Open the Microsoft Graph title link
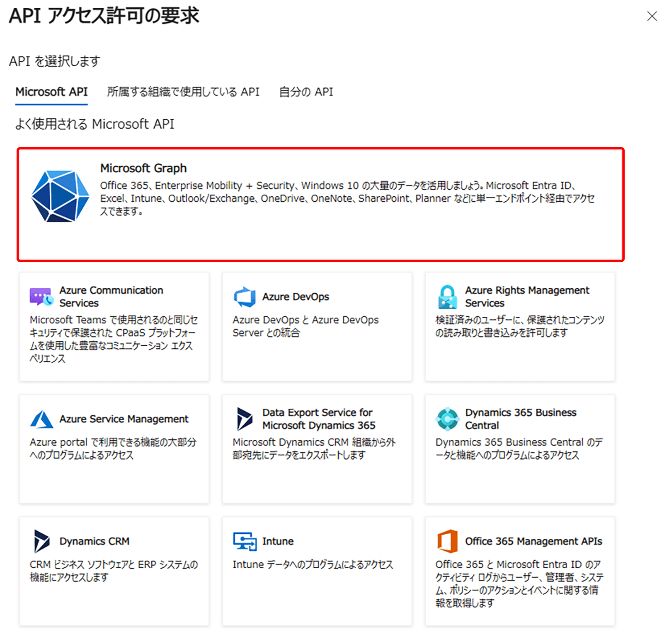657x634 pixels. (143, 168)
